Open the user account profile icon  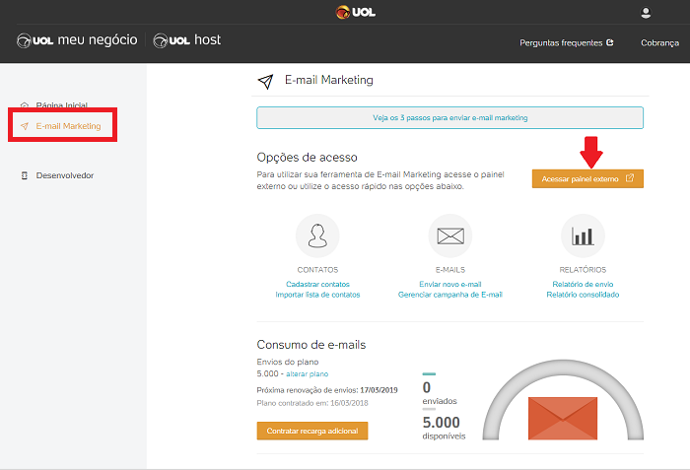[646, 13]
